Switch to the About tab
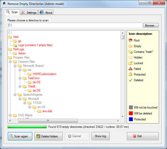 click(x=46, y=12)
